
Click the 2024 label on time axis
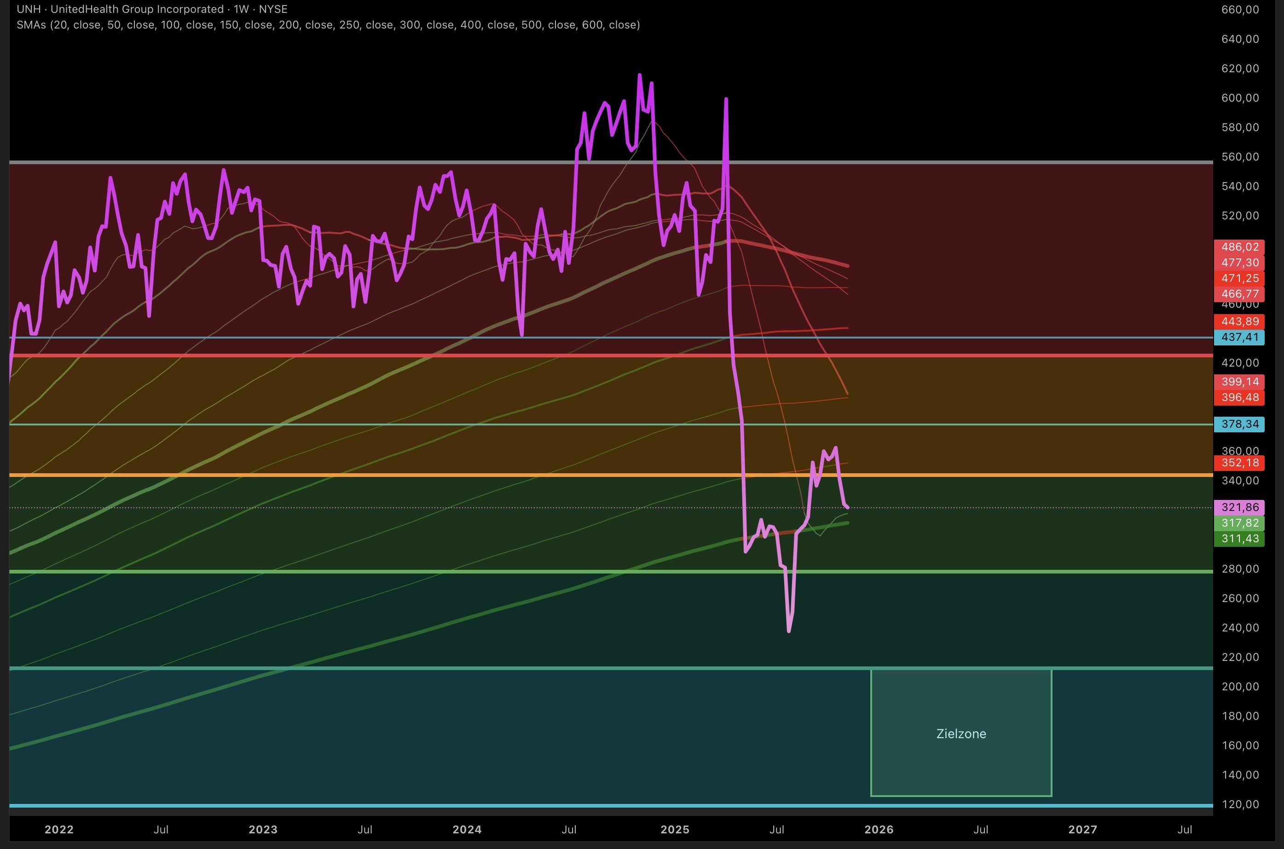pyautogui.click(x=467, y=830)
